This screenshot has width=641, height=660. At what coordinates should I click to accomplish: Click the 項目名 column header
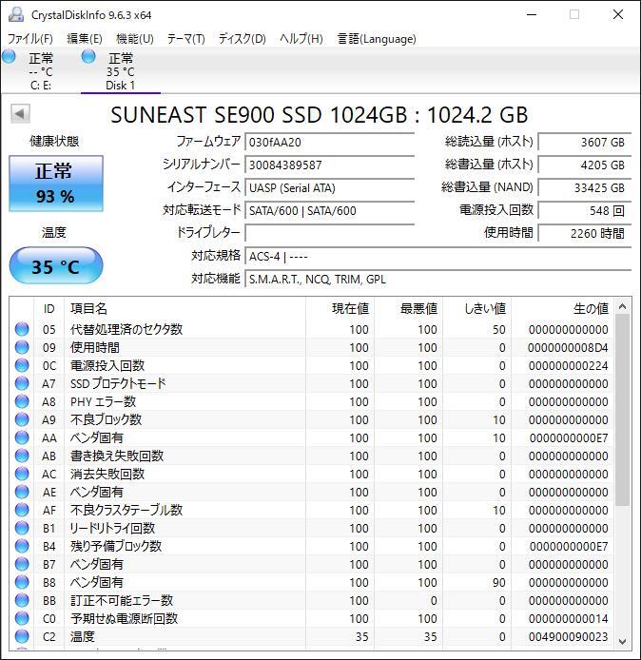[185, 309]
